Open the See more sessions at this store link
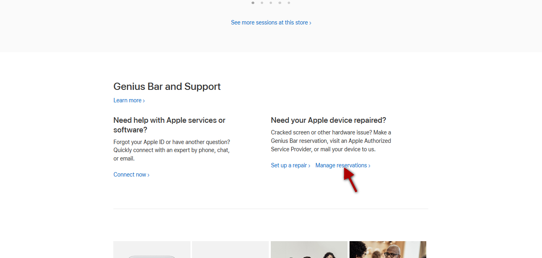The image size is (542, 258). coord(271,22)
